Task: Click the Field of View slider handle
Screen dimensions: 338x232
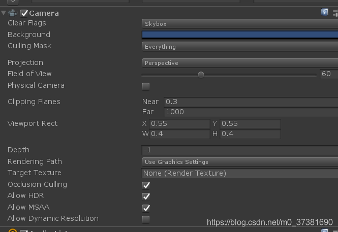Action: point(201,75)
